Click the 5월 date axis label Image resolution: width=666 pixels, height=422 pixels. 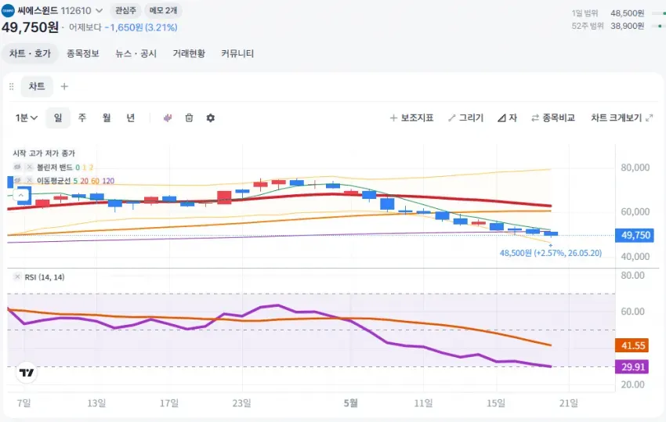[x=350, y=403]
